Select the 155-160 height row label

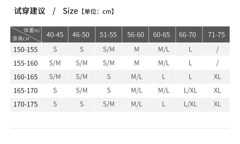pos(26,63)
